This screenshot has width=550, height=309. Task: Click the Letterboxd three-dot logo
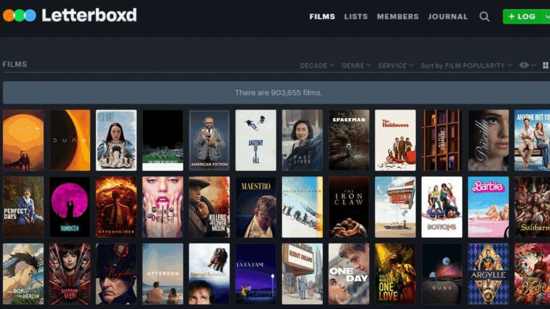(x=19, y=16)
